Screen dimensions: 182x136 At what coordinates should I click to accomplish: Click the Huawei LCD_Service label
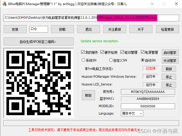point(97,84)
